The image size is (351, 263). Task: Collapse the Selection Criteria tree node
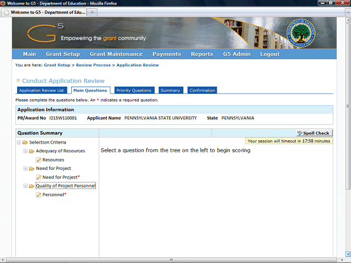click(x=19, y=142)
